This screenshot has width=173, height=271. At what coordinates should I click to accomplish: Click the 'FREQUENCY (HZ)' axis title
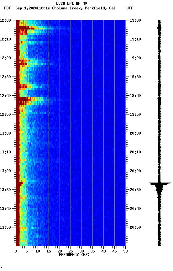pos(74,255)
